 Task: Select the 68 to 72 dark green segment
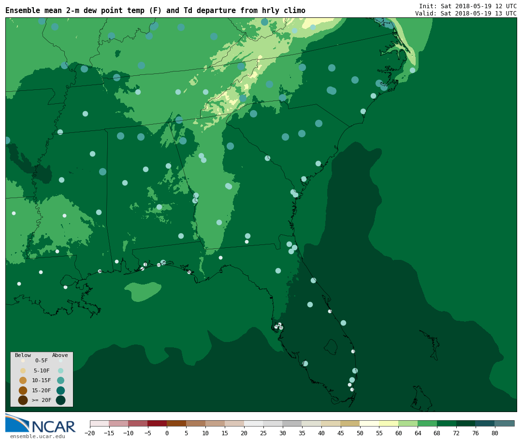[x=447, y=423]
